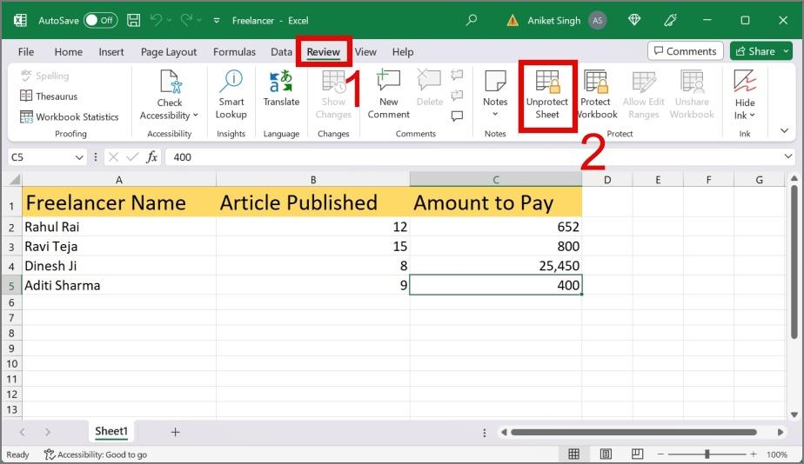
Task: Select column B header
Action: point(312,180)
